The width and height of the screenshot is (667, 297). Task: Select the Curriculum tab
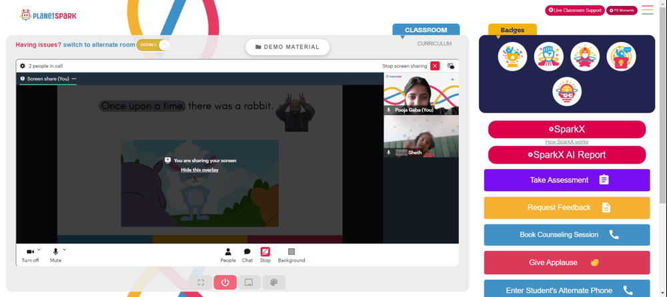click(434, 44)
